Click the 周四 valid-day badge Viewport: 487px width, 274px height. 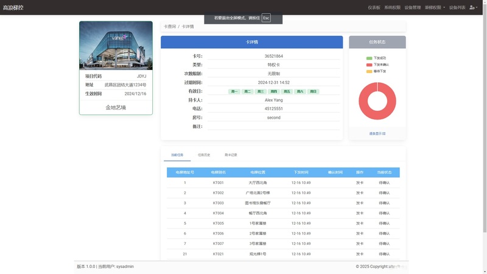coord(273,91)
